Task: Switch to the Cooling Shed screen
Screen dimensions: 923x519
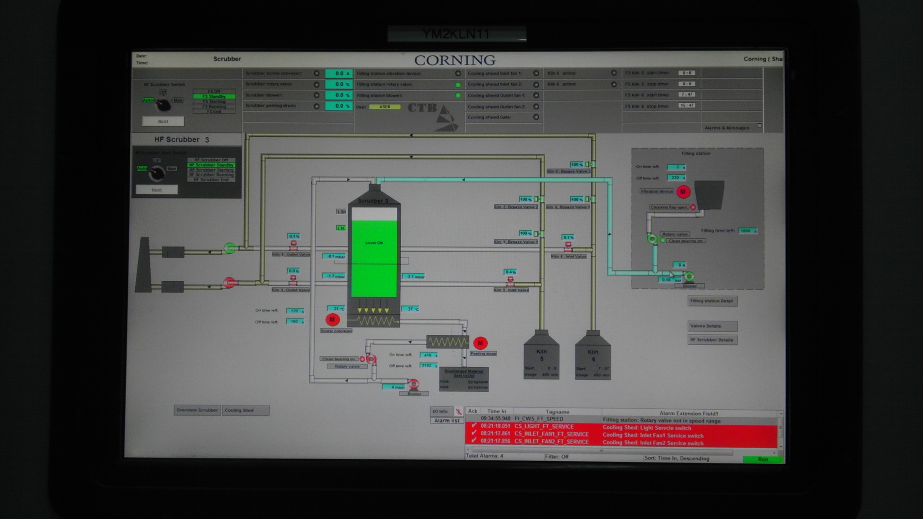Action: [x=245, y=411]
